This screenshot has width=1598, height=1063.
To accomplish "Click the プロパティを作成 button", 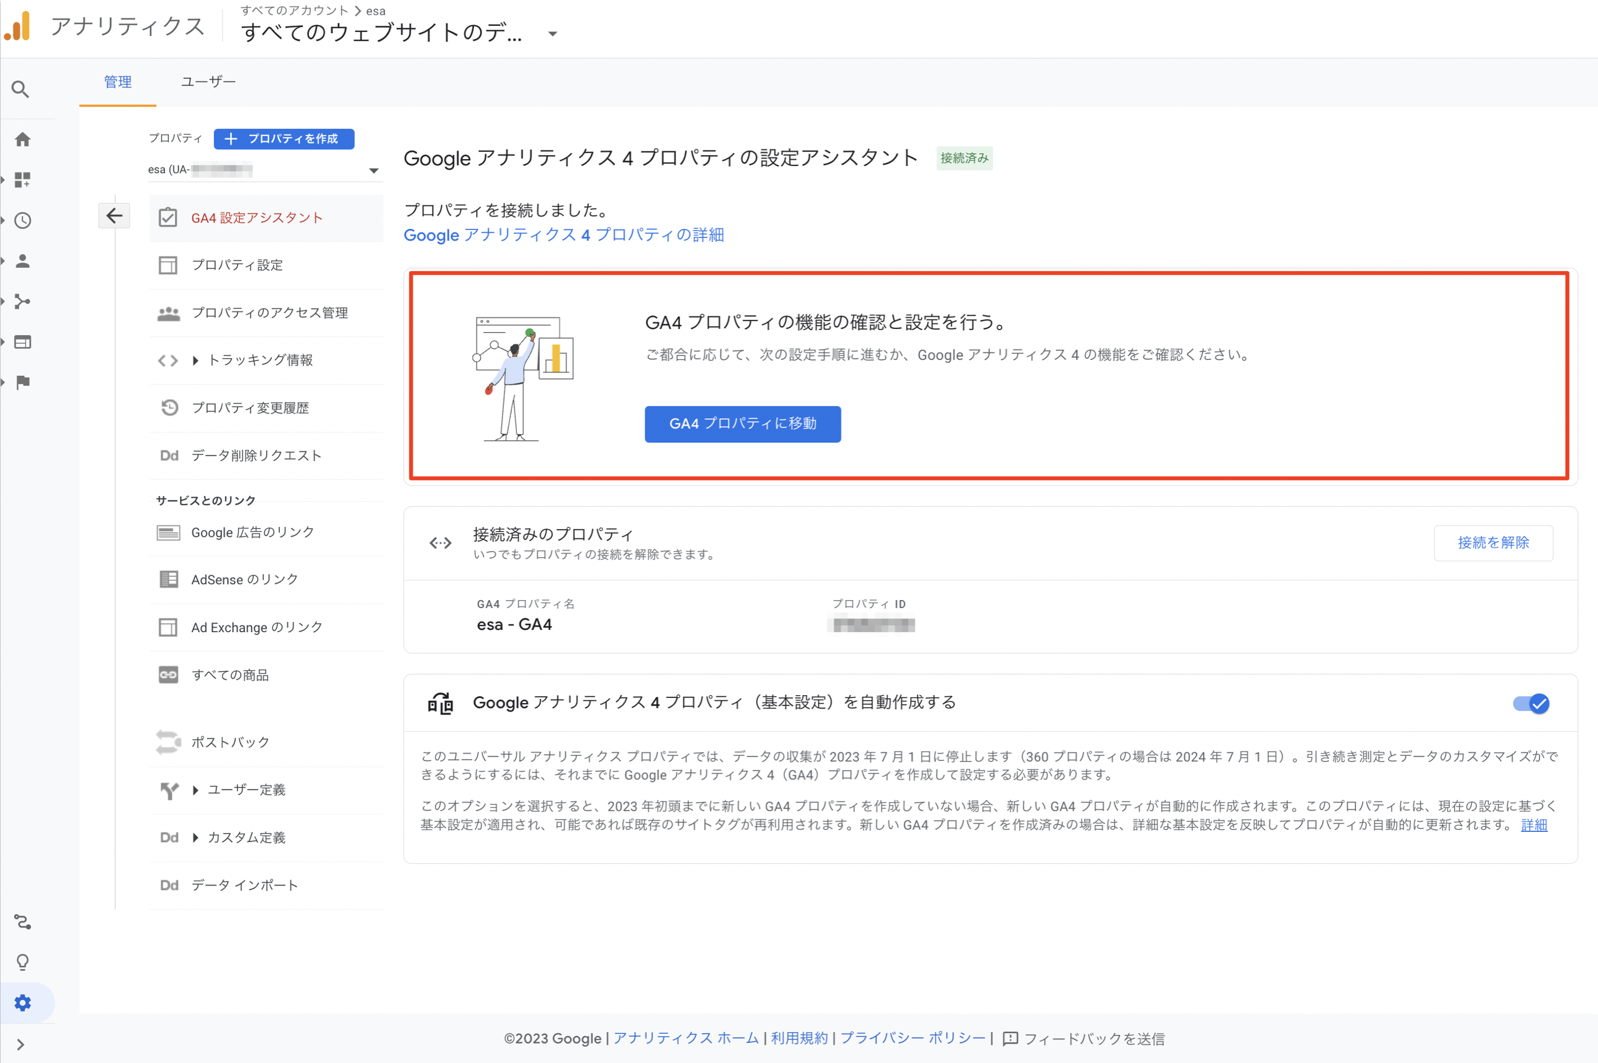I will coord(283,139).
